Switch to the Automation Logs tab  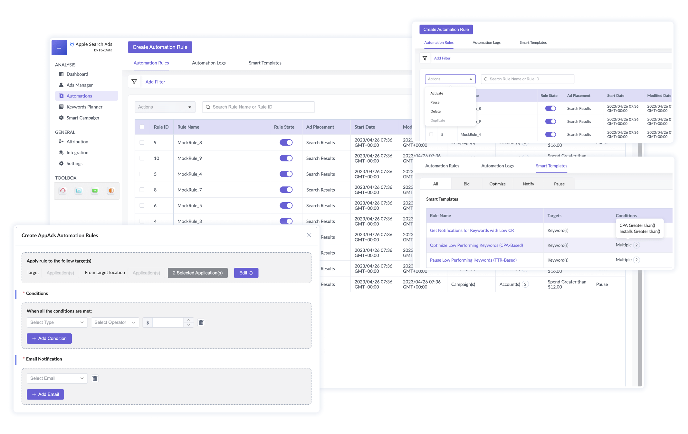(x=209, y=63)
